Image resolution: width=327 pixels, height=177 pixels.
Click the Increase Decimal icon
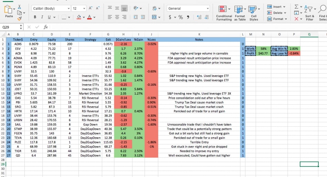(199, 17)
